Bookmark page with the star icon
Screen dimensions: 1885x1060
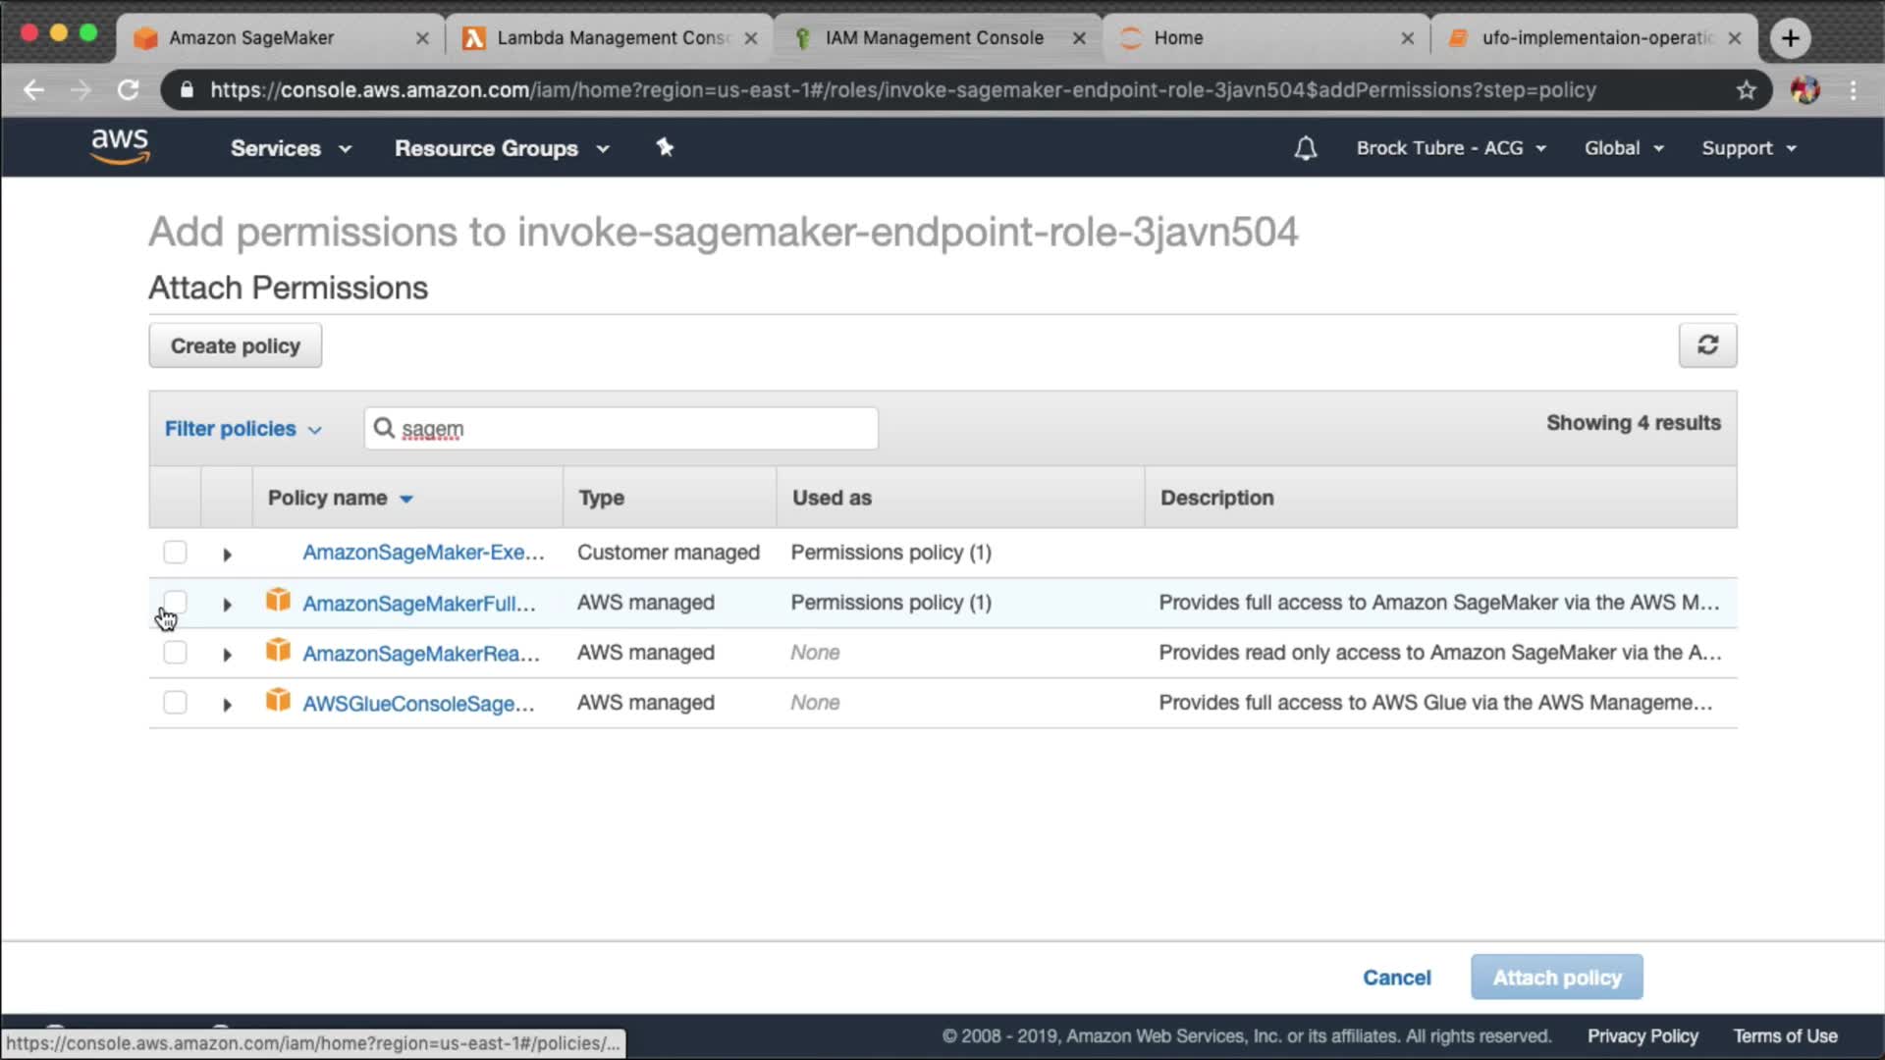[x=1746, y=90]
